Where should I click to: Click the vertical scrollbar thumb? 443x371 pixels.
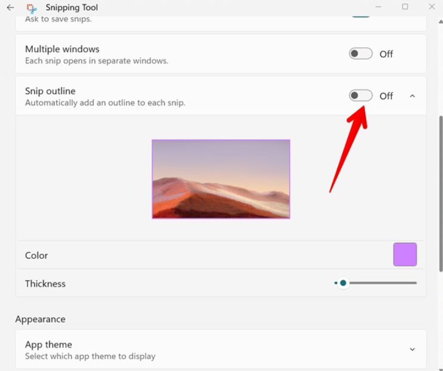point(441,194)
